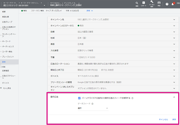Click the キャンセル button
Viewport: 180px width, 125px height.
163,120
